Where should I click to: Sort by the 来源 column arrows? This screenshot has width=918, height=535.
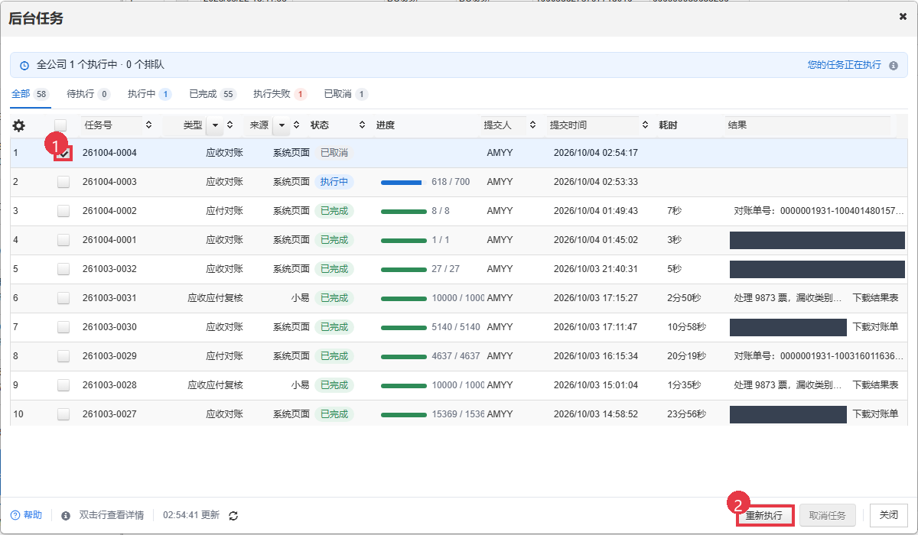pos(298,125)
